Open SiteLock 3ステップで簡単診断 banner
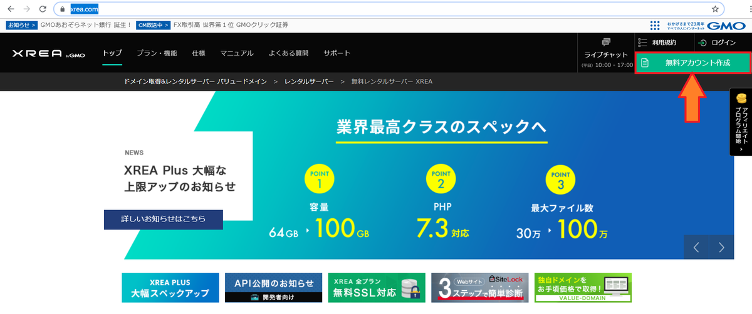 pos(480,287)
